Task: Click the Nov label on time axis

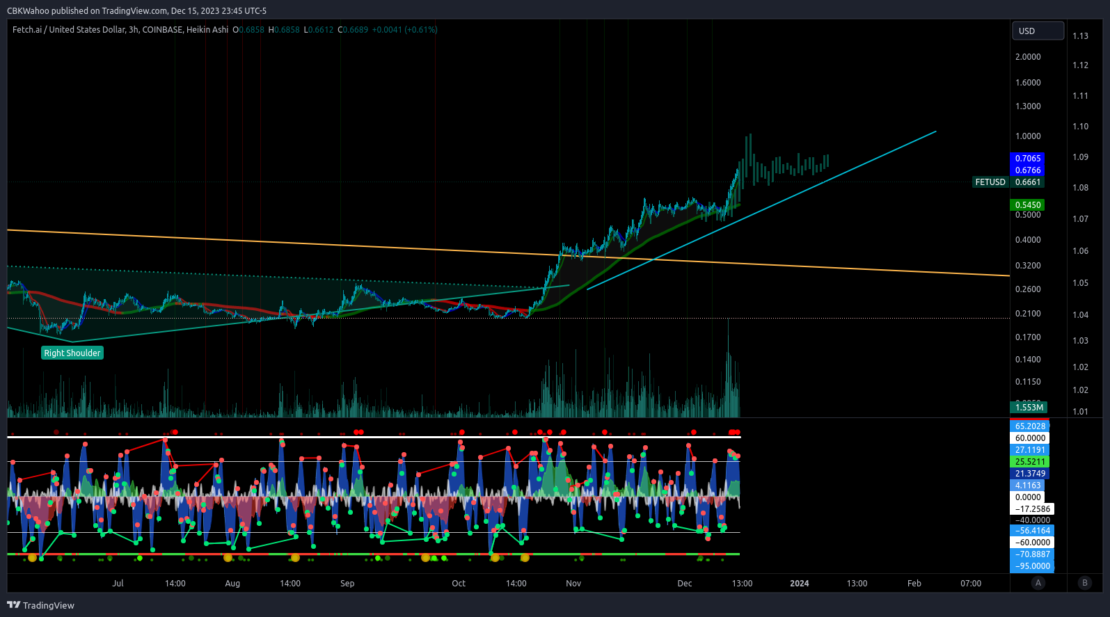Action: click(573, 584)
